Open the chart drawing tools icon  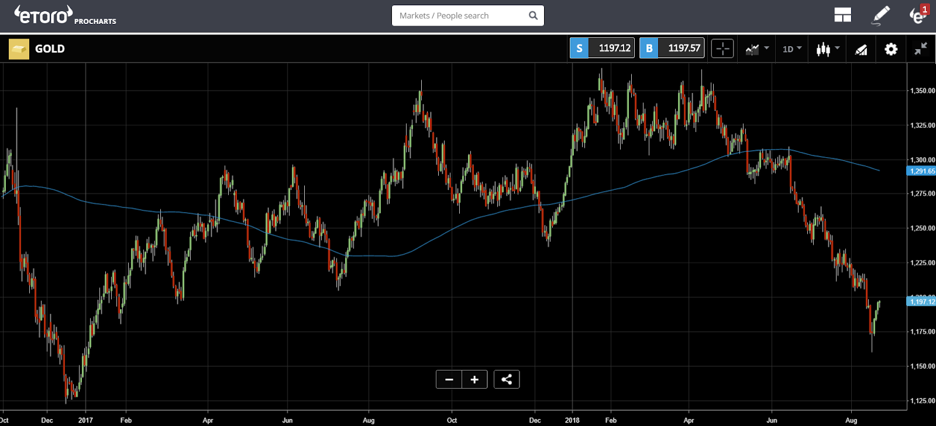pyautogui.click(x=861, y=49)
